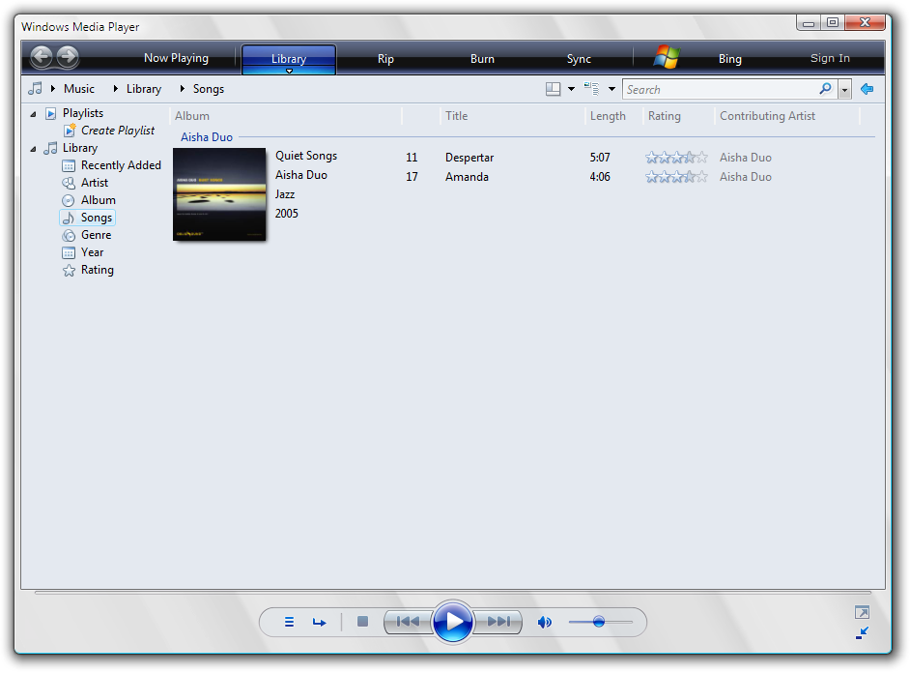Sort by the Length column header

click(608, 116)
